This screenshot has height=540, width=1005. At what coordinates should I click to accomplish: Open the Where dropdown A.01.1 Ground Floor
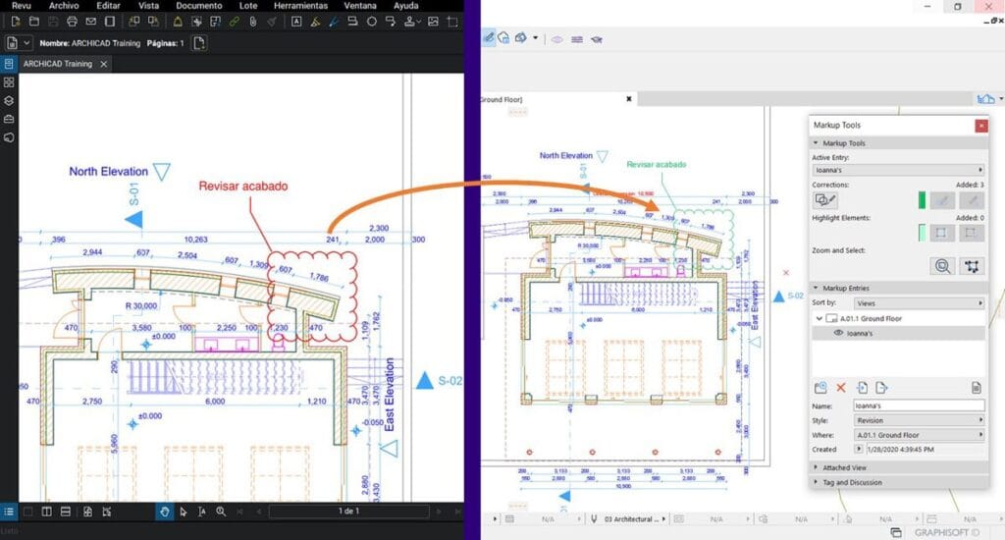919,435
